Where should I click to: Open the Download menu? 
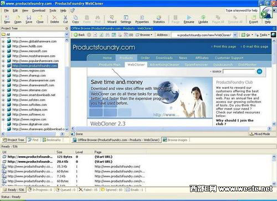tap(39, 11)
